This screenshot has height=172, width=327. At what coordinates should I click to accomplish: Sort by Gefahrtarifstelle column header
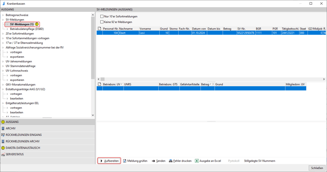tap(190, 84)
